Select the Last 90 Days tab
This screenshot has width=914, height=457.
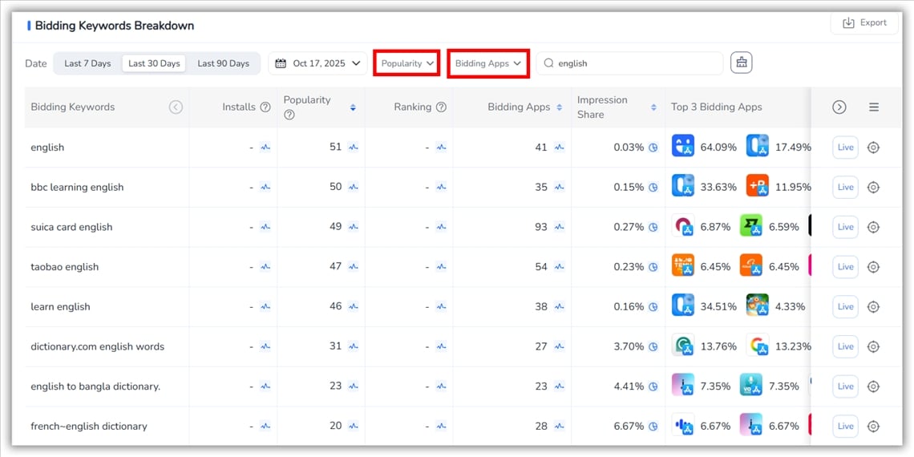[x=223, y=63]
